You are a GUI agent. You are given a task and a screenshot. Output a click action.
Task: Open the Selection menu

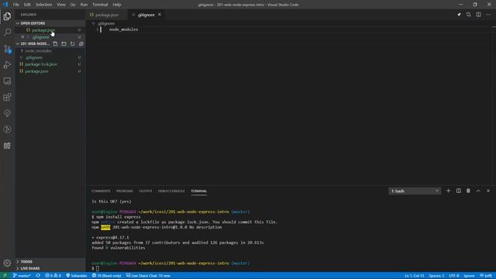[x=43, y=5]
